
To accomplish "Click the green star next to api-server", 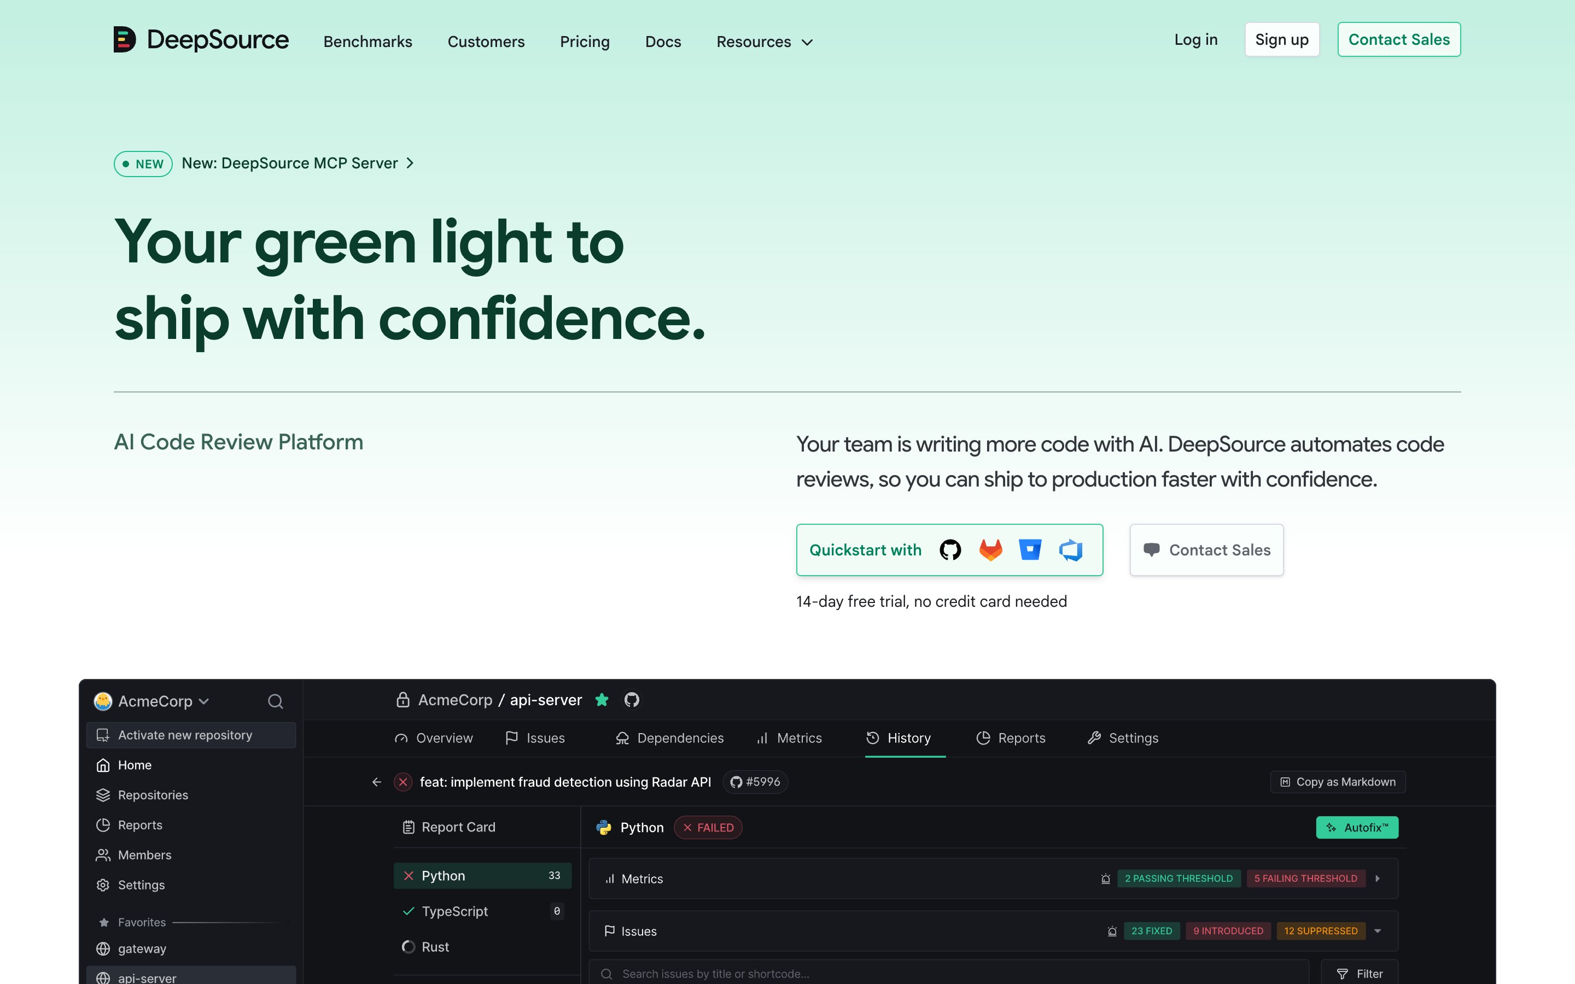I will pos(602,700).
